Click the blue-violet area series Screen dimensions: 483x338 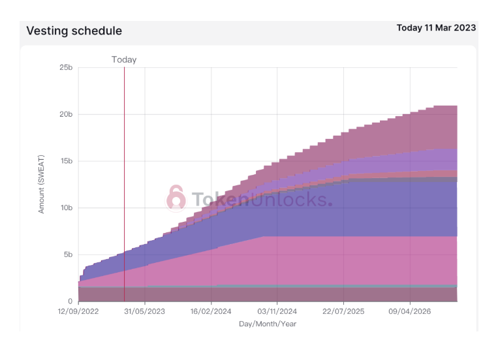339,209
